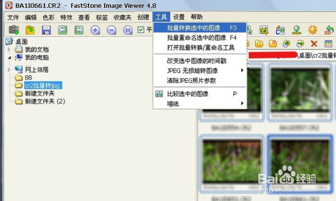Toggle the smooth checkbox in toolbar
Screen dimensions: 336x201
click(141, 30)
